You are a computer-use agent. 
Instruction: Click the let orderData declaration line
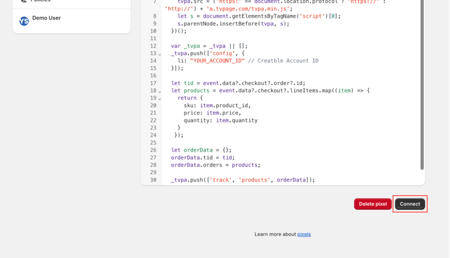201,150
